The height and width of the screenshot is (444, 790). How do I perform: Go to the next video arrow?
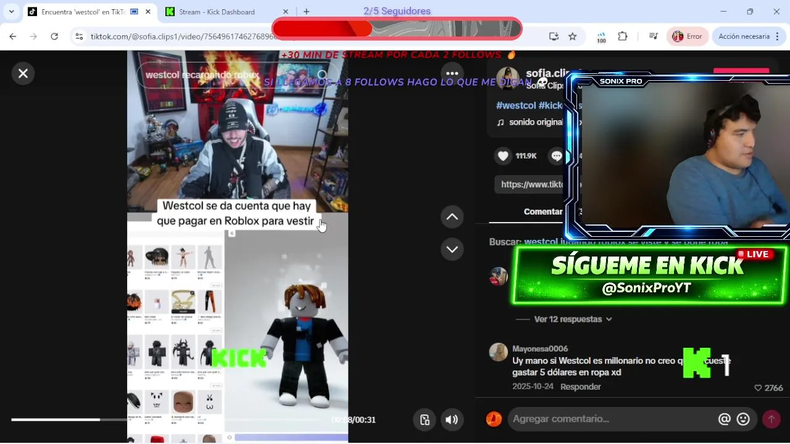pyautogui.click(x=452, y=249)
